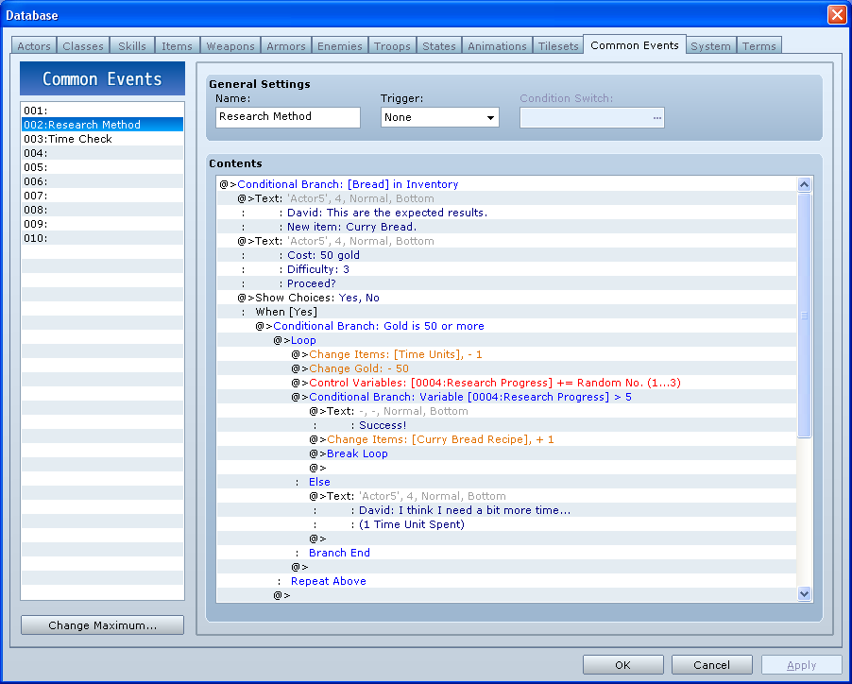Go to the Tilesets tab
Image resolution: width=852 pixels, height=684 pixels.
pos(558,46)
